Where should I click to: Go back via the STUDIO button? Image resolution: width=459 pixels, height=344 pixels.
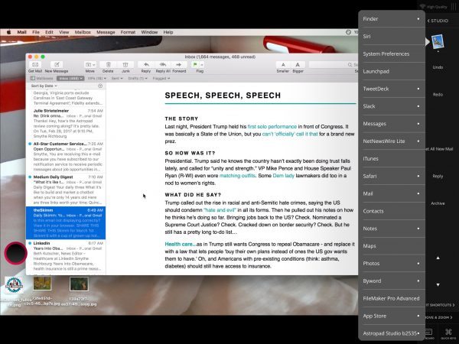pos(438,21)
